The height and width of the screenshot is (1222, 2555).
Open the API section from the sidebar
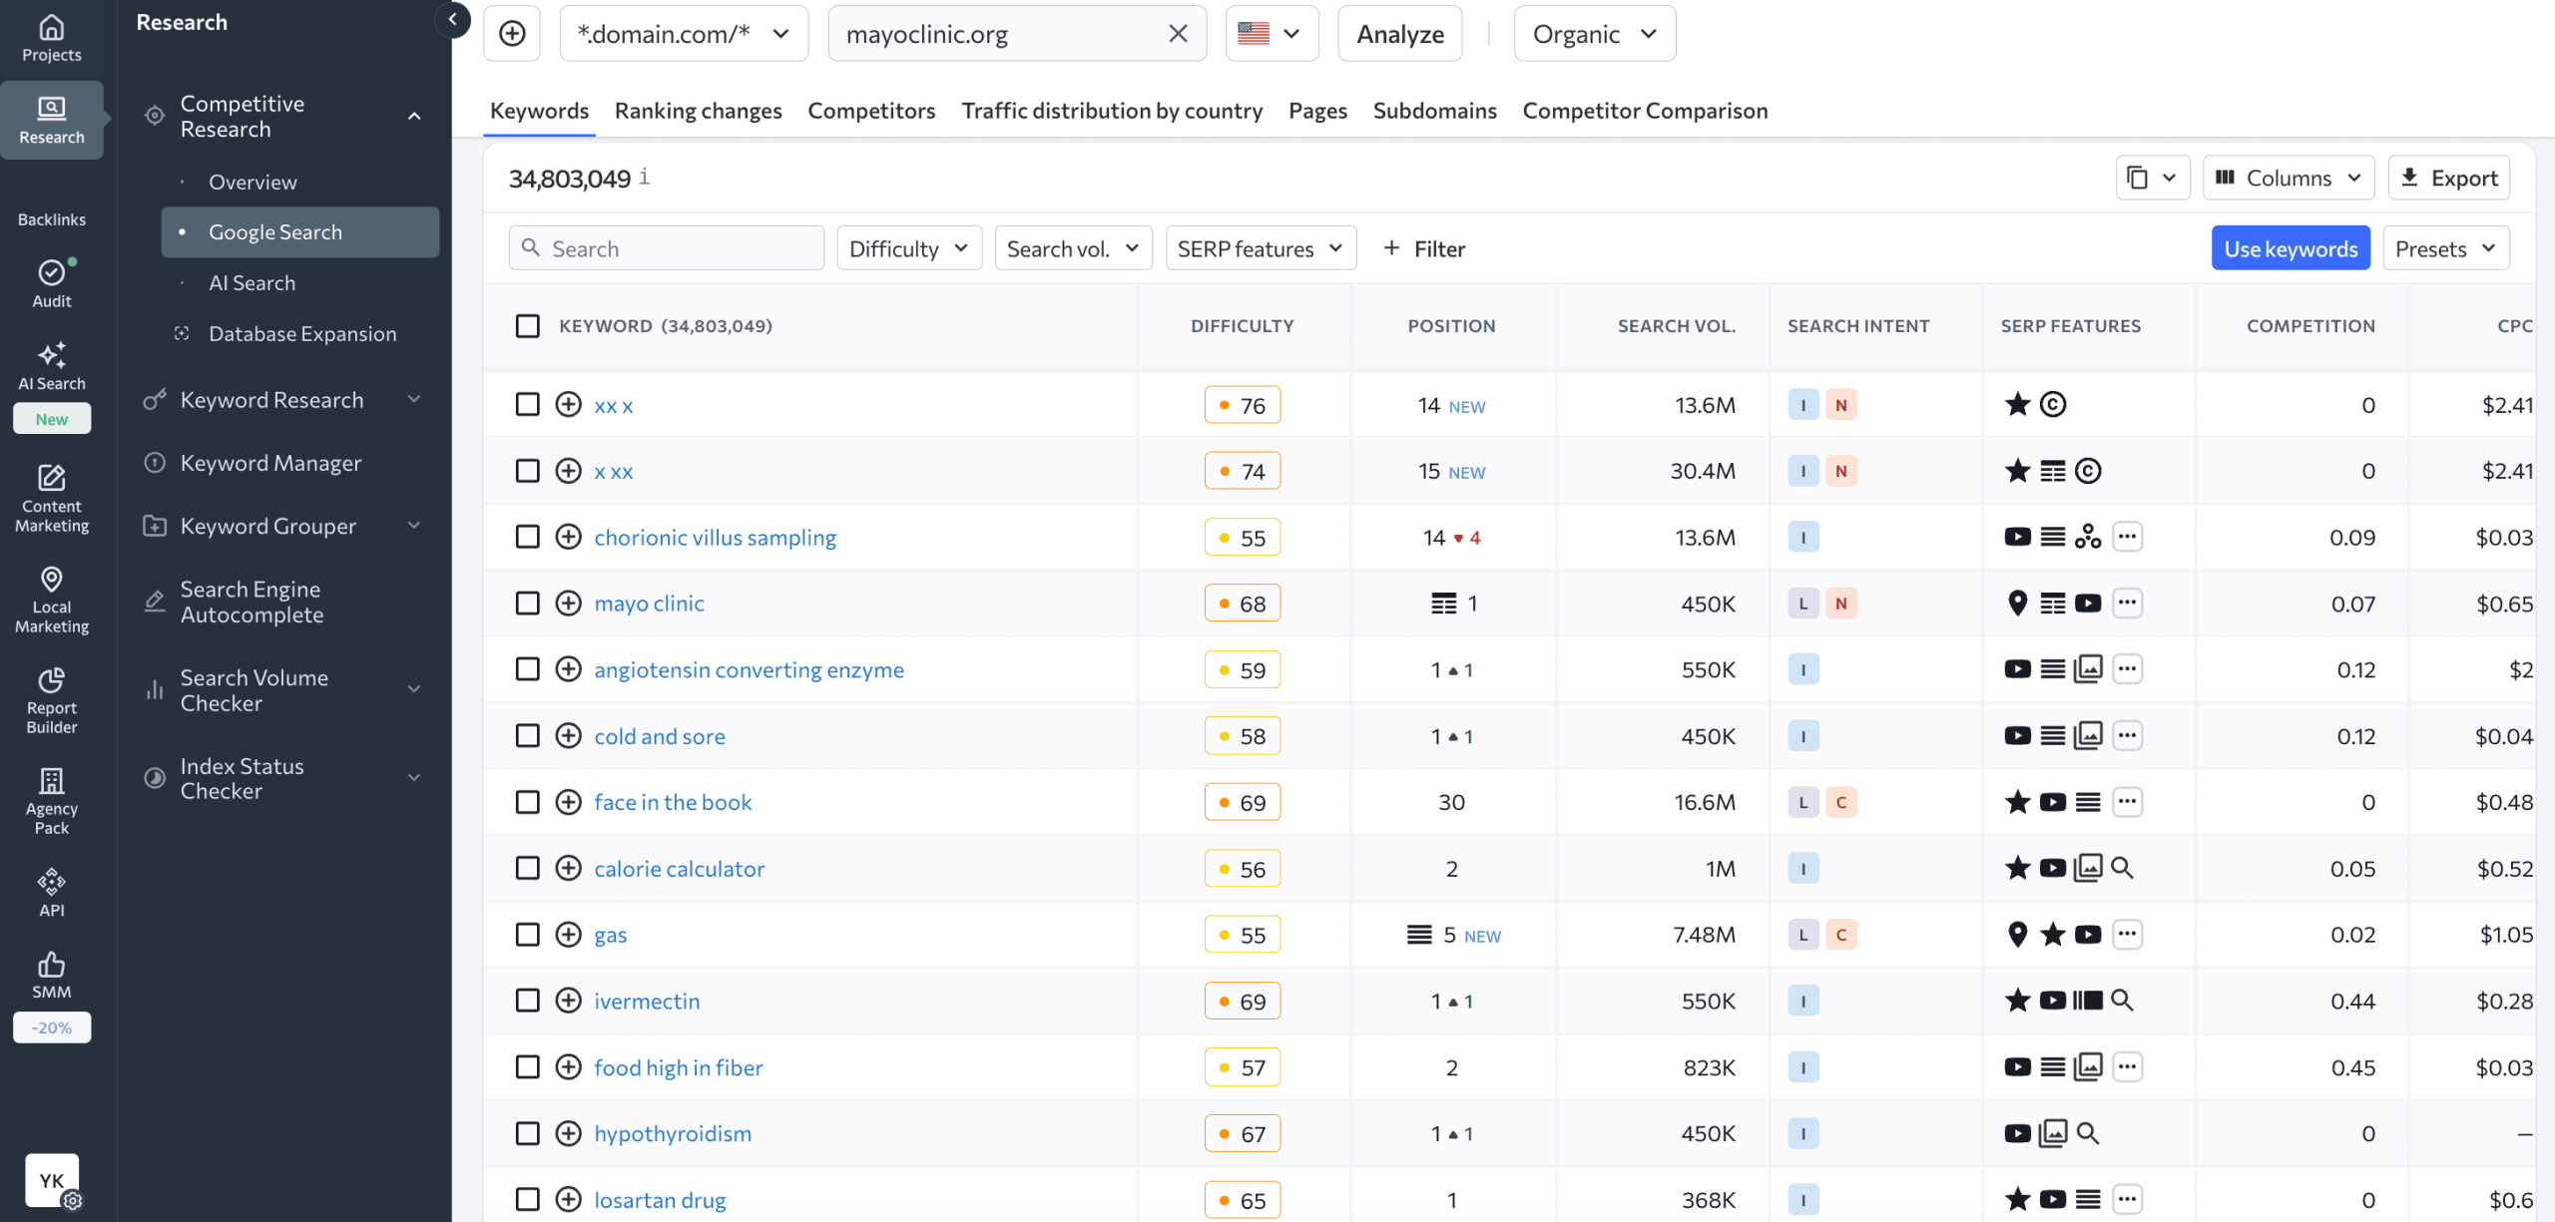51,891
